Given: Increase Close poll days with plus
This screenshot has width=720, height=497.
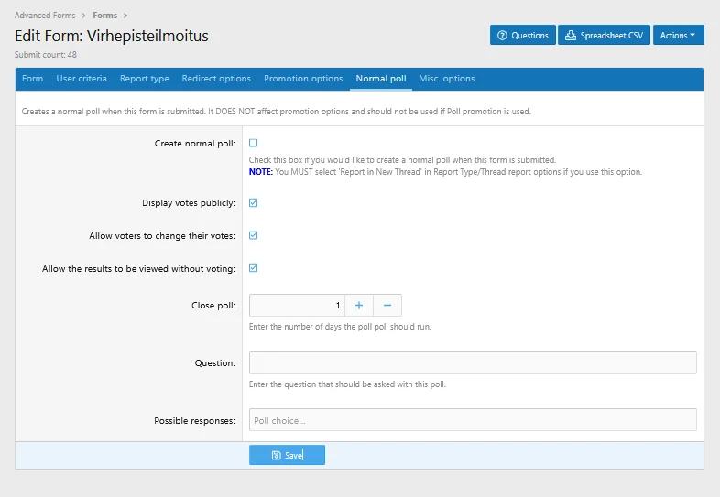Looking at the screenshot, I should coord(359,305).
